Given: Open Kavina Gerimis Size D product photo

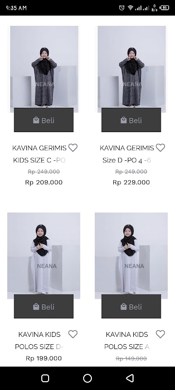Looking at the screenshot, I should coord(132,67).
